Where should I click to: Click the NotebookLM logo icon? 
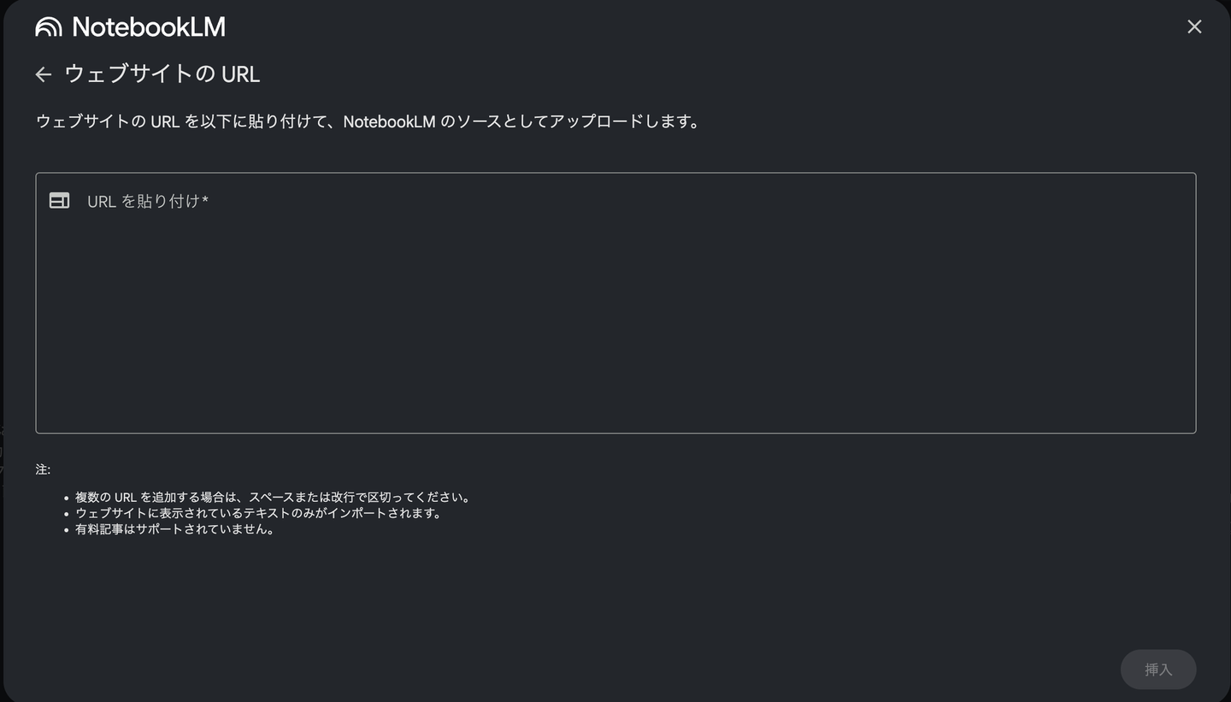pyautogui.click(x=49, y=27)
